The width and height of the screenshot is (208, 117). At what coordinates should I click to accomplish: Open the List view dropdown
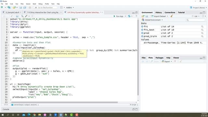click(x=196, y=16)
